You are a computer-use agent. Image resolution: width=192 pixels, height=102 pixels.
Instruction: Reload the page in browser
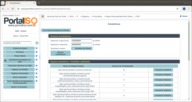coord(13,9)
